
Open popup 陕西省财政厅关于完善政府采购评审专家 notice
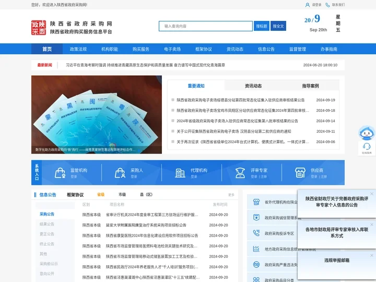337,202
